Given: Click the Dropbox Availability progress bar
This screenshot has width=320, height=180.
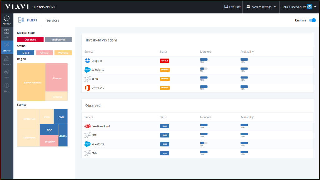Looking at the screenshot, I should (x=244, y=60).
